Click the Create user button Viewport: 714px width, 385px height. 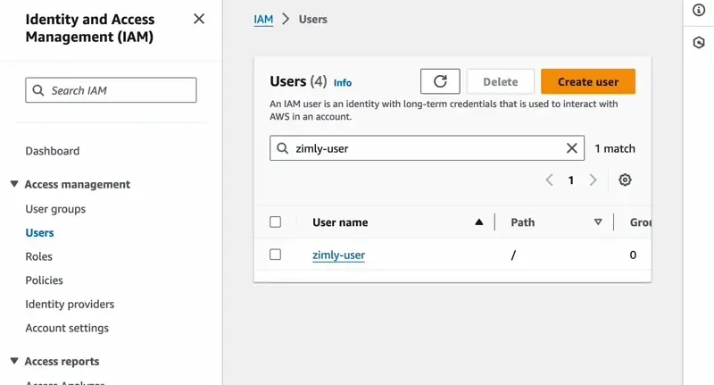(588, 81)
